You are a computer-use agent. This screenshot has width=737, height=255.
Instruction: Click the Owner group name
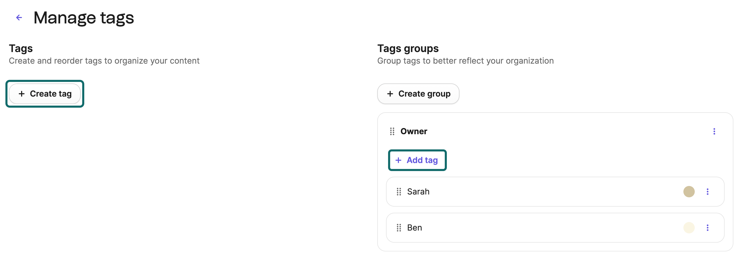tap(414, 131)
